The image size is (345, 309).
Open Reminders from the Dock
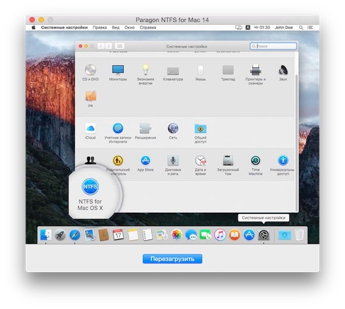[147, 235]
